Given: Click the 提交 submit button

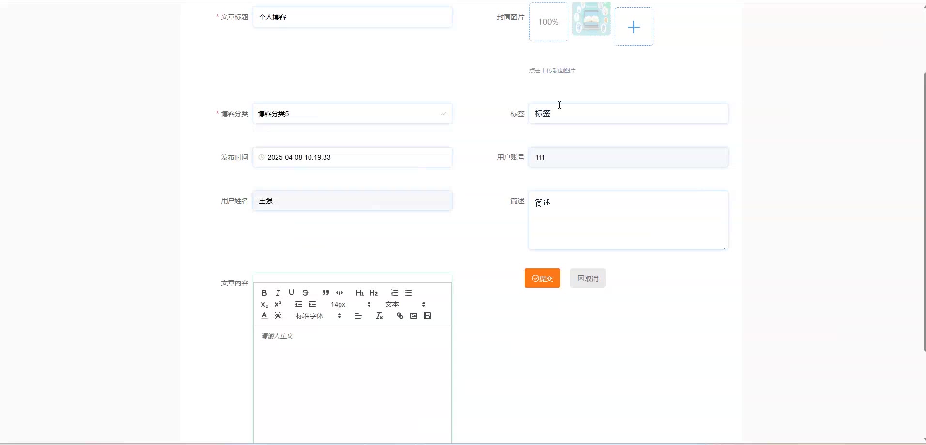Looking at the screenshot, I should point(542,278).
